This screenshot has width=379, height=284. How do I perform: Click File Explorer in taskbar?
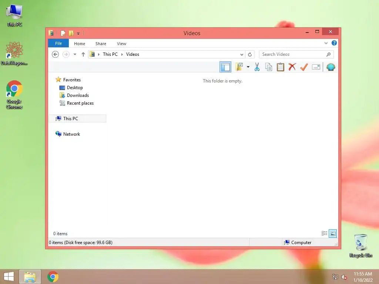pos(30,277)
